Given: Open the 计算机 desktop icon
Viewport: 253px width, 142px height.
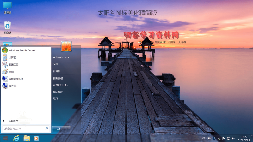Looking at the screenshot, I should (x=7, y=8).
